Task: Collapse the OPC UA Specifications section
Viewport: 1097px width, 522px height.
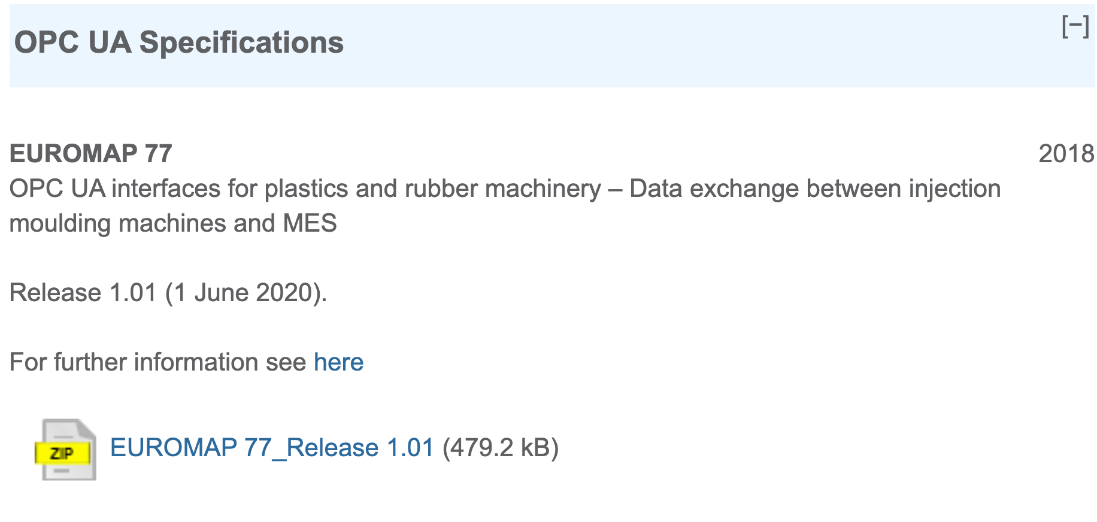Action: pos(1075,27)
